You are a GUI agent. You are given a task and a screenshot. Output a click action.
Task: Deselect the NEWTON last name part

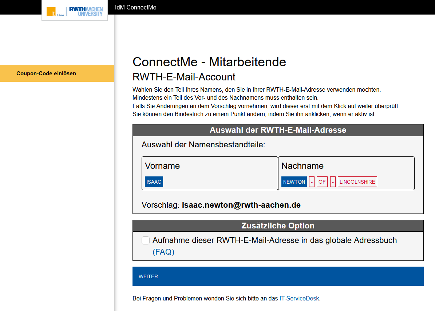click(x=294, y=182)
